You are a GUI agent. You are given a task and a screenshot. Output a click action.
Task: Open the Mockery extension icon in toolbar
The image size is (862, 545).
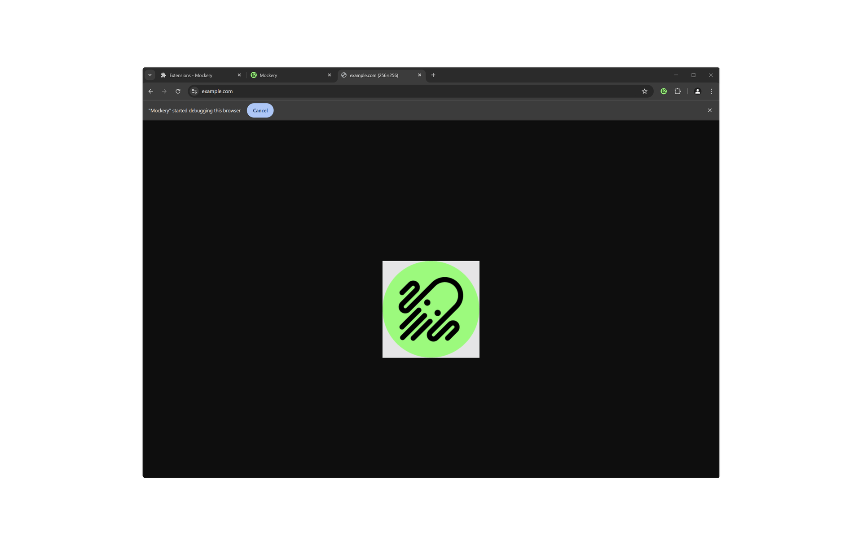[x=664, y=91]
